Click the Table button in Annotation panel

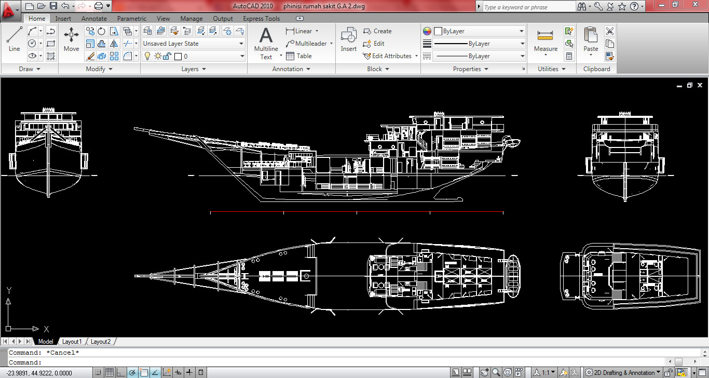click(300, 56)
